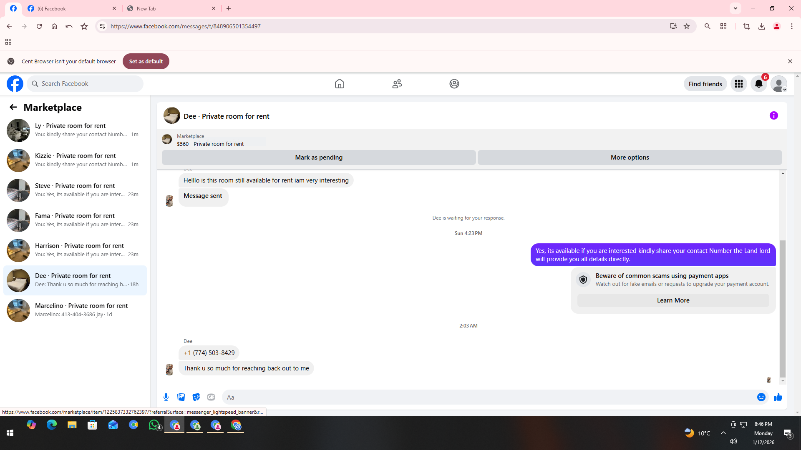The height and width of the screenshot is (450, 801).
Task: Click the conversation scrollbar
Action: tap(782, 308)
